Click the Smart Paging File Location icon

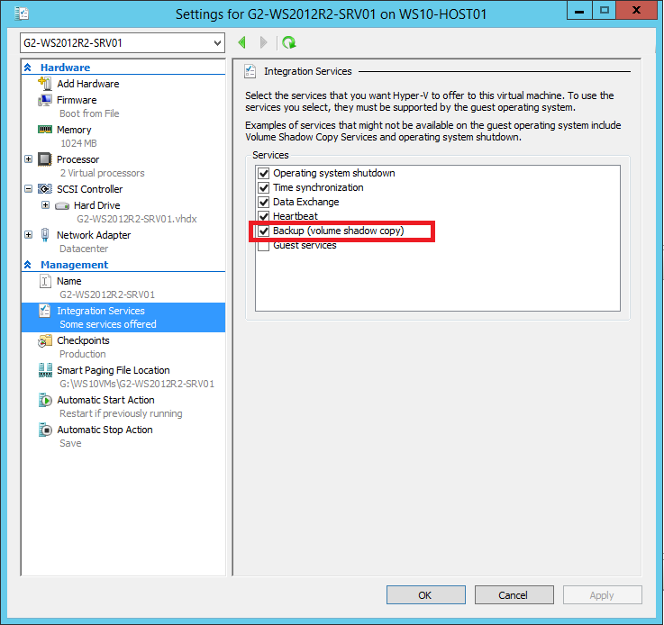coord(45,370)
